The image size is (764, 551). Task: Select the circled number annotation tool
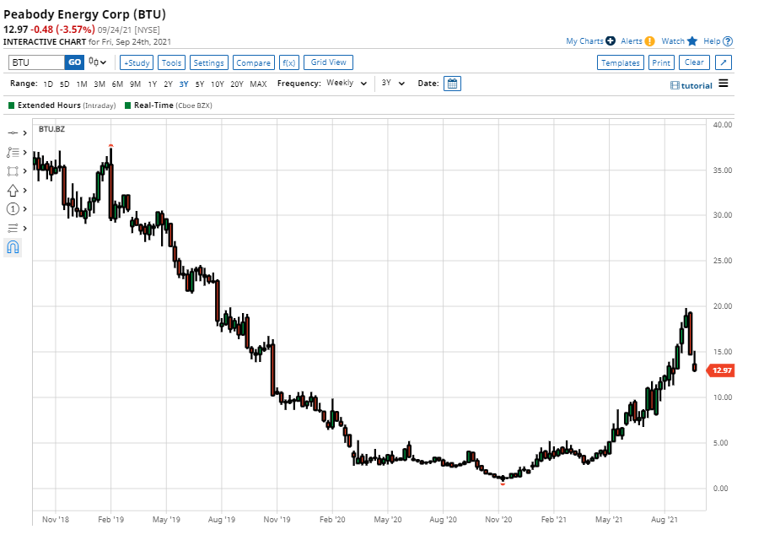pos(13,209)
